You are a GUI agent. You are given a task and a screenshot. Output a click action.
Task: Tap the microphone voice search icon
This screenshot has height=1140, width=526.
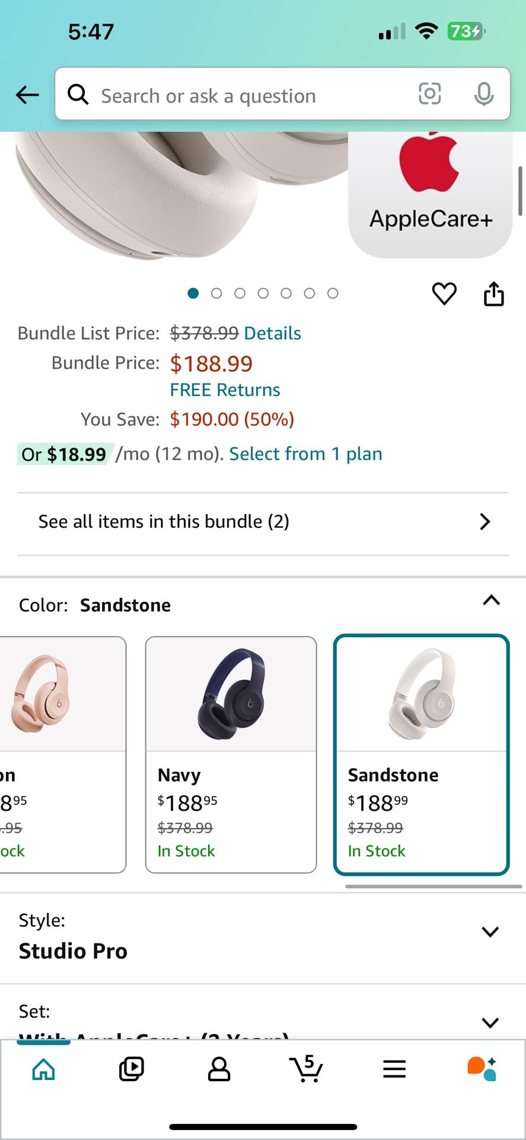coord(484,94)
